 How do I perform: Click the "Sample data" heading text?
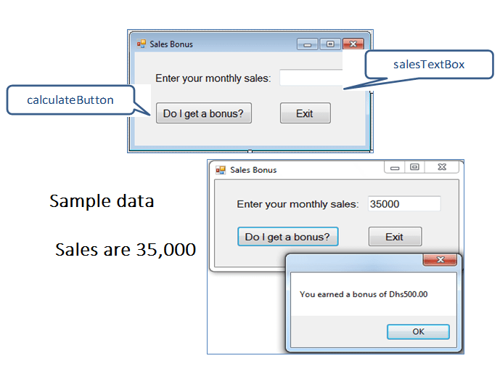click(x=102, y=201)
